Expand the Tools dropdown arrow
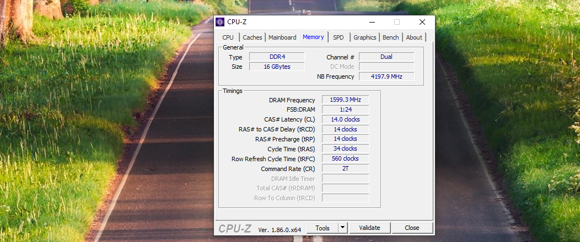 (x=343, y=228)
